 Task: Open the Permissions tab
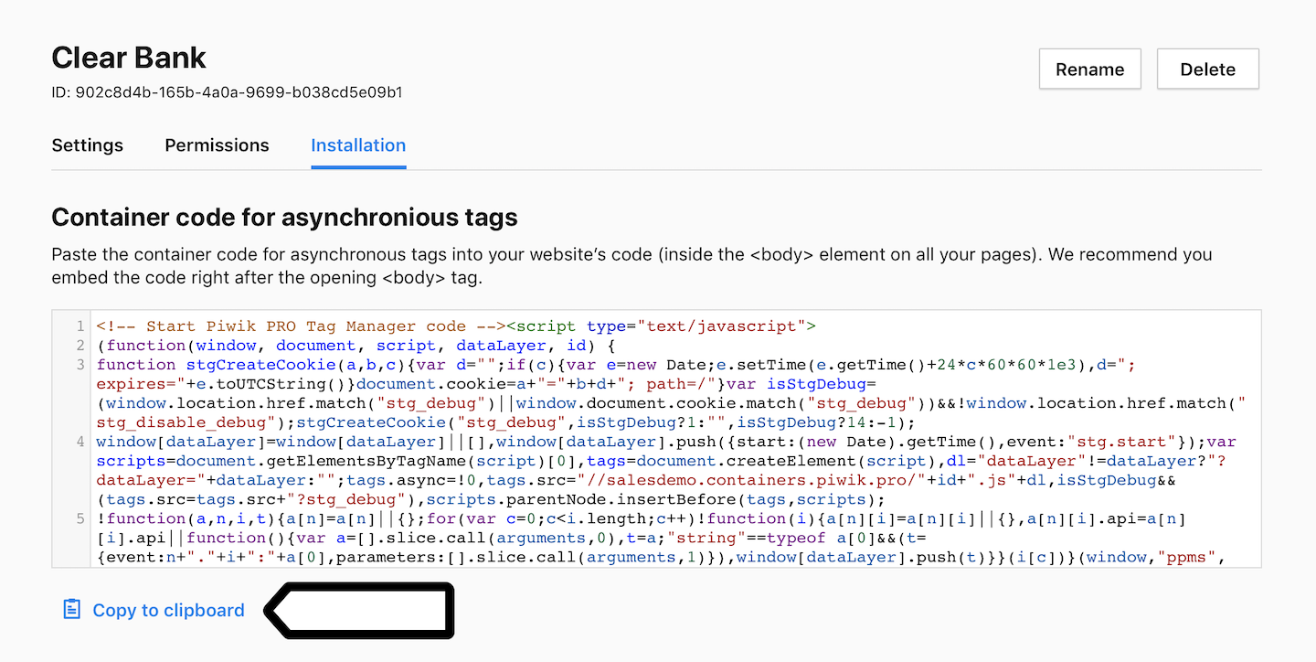point(217,145)
